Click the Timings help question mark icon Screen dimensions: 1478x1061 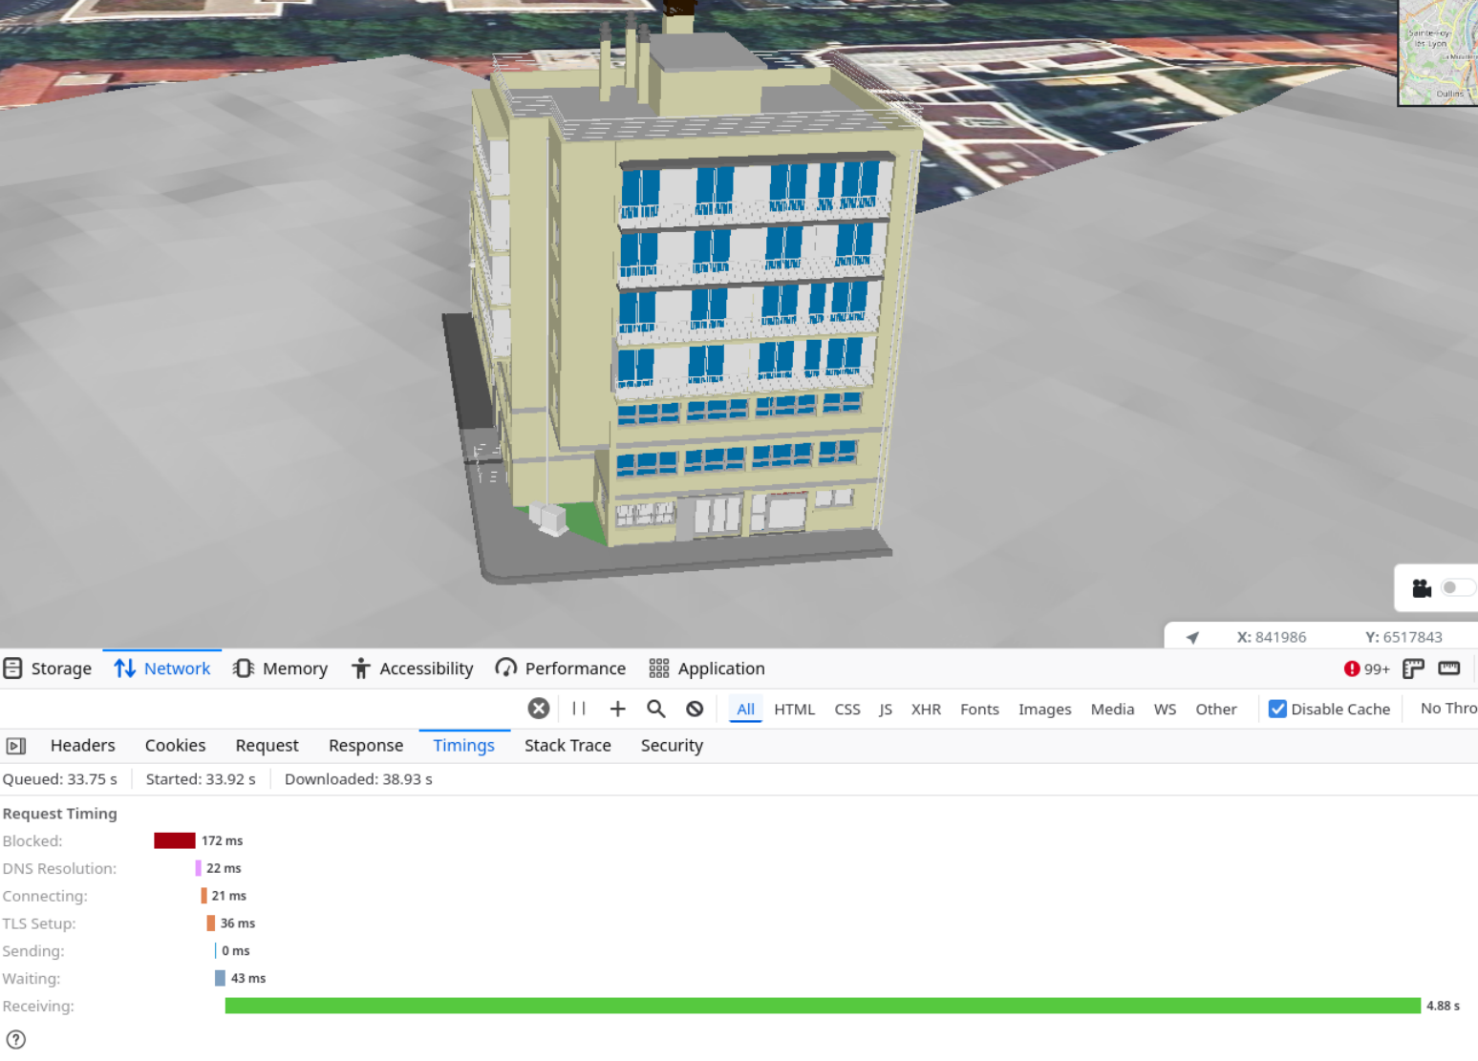coord(16,1039)
